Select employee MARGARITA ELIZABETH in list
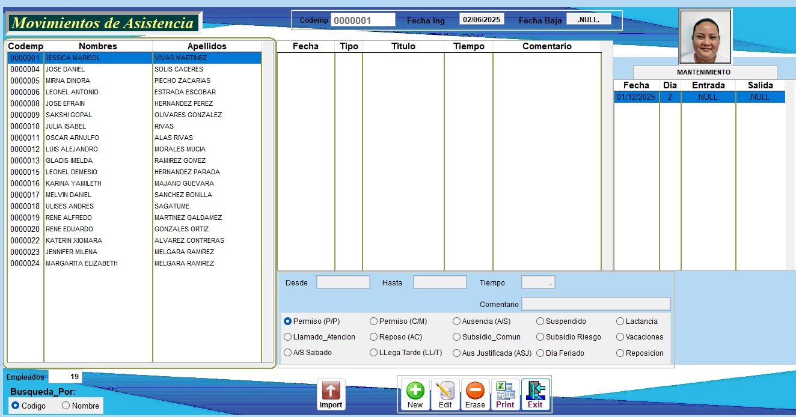 click(x=81, y=263)
